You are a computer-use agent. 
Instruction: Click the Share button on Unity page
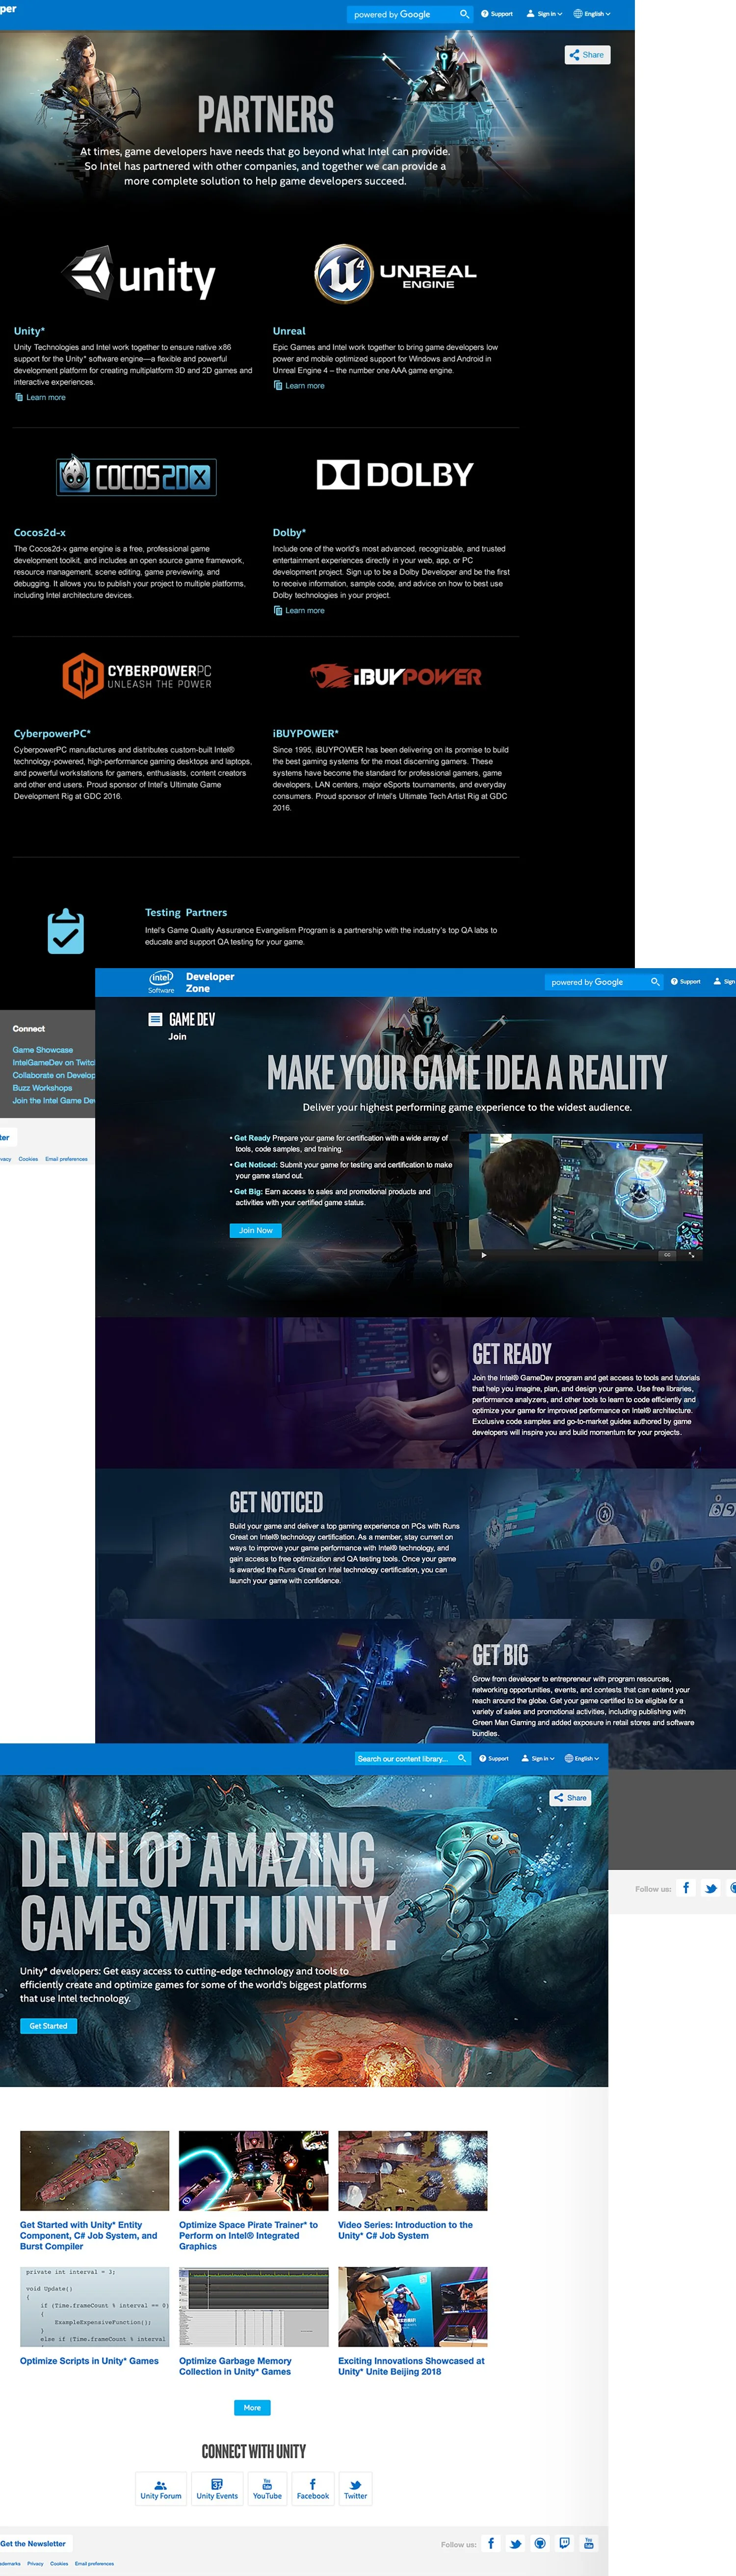coord(571,1798)
